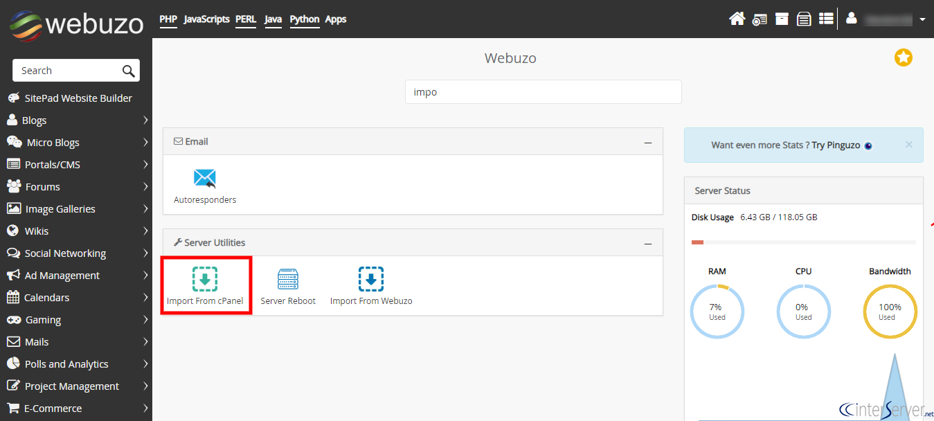Click the Autoresponders email icon
Screen dimensions: 934x421
tap(205, 178)
